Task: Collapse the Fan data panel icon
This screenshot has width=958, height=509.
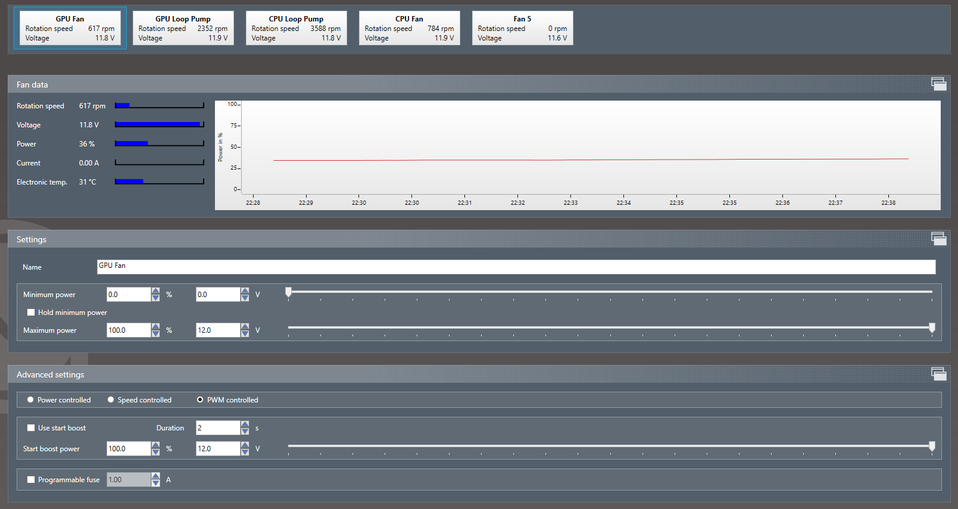Action: pyautogui.click(x=938, y=85)
